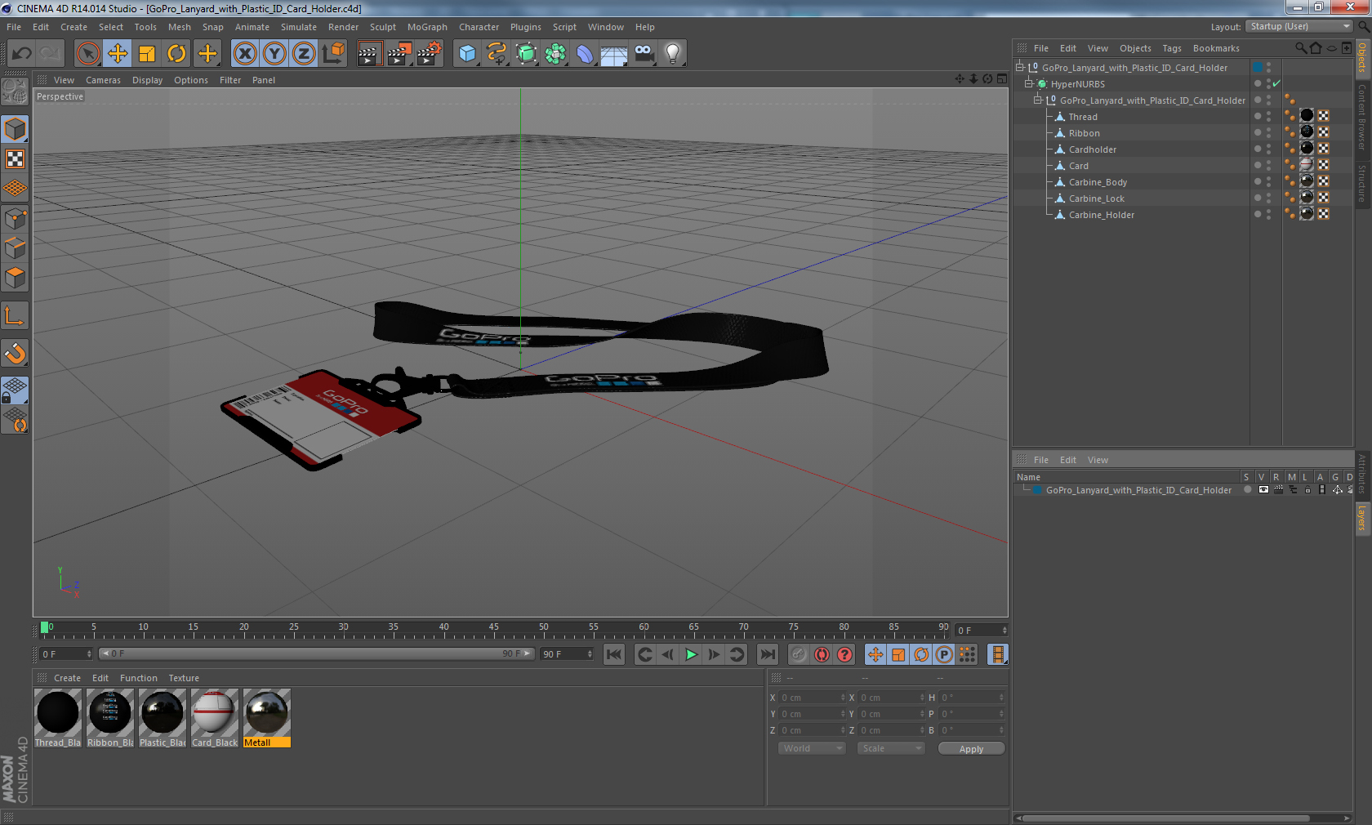This screenshot has width=1372, height=825.
Task: Open the Layout dropdown Startup (User)
Action: point(1299,27)
